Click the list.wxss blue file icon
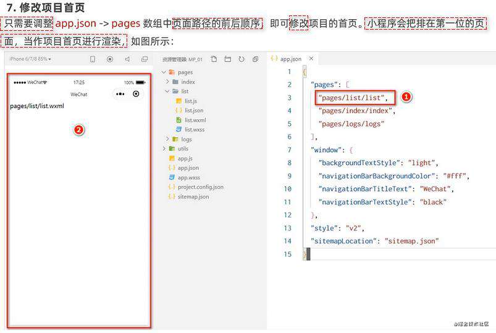496x333 pixels. (x=179, y=130)
